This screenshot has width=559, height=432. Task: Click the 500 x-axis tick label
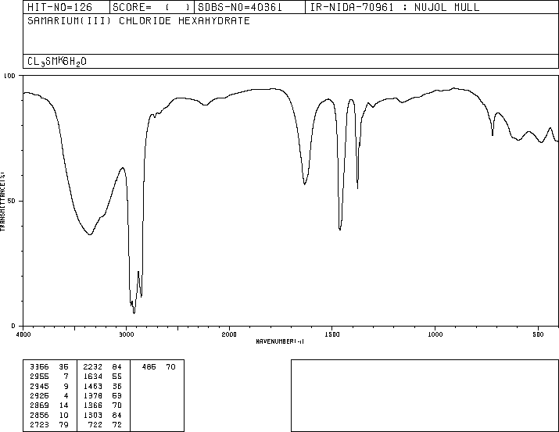[x=539, y=334]
